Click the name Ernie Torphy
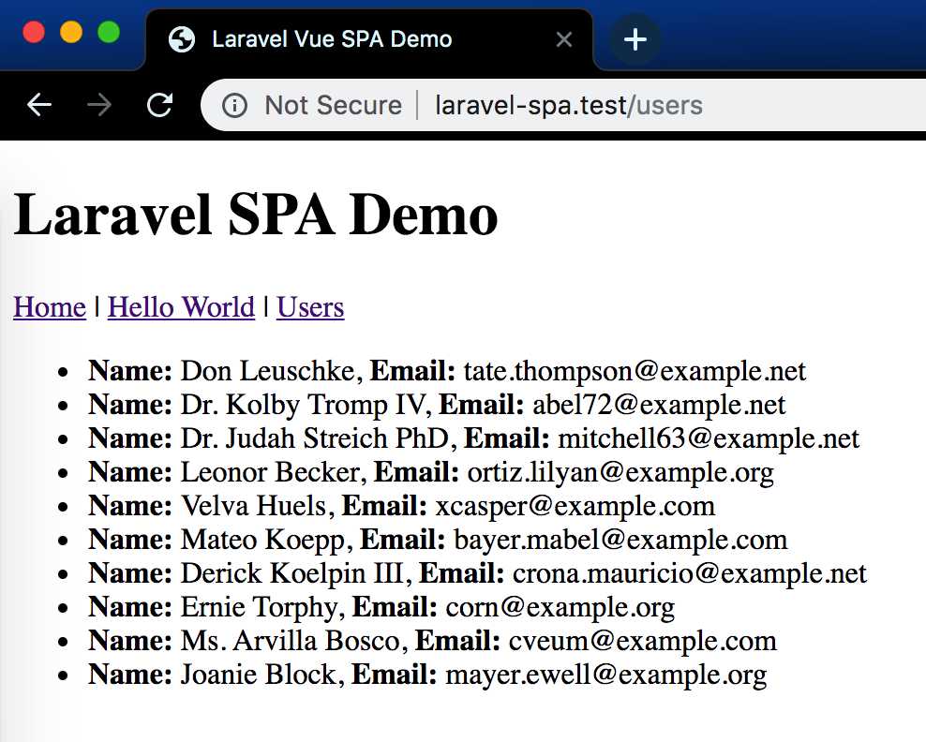Image resolution: width=926 pixels, height=742 pixels. (259, 607)
